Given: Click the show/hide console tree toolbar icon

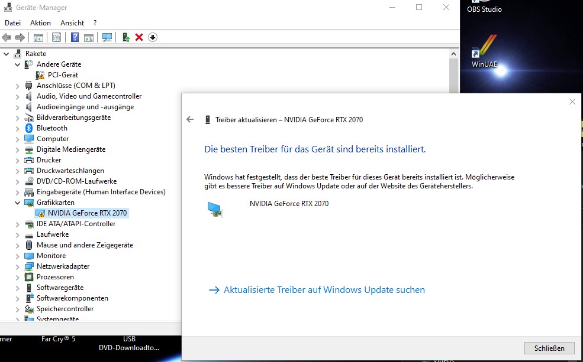Looking at the screenshot, I should [x=38, y=37].
